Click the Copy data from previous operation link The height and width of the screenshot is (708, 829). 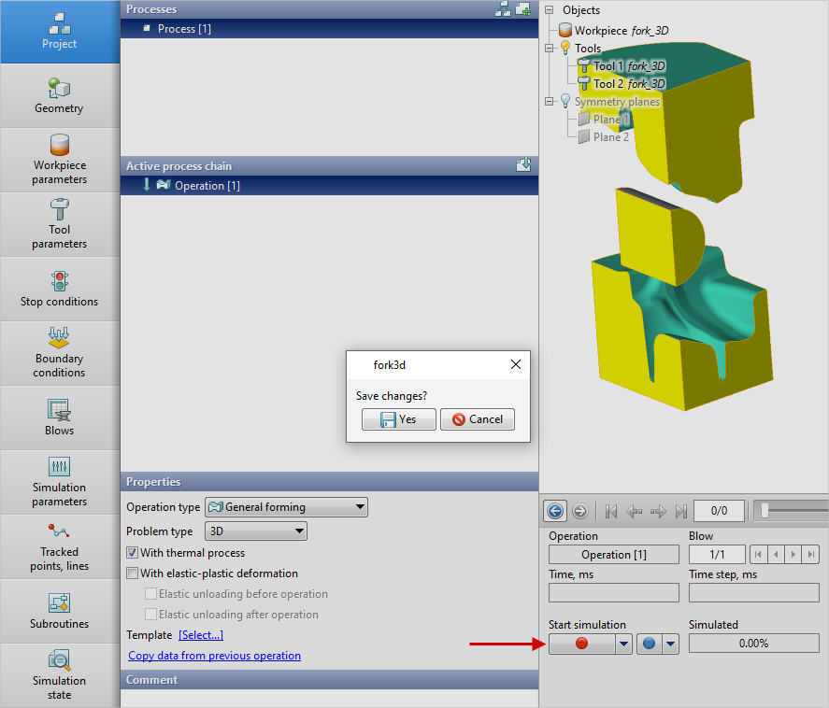coord(214,656)
